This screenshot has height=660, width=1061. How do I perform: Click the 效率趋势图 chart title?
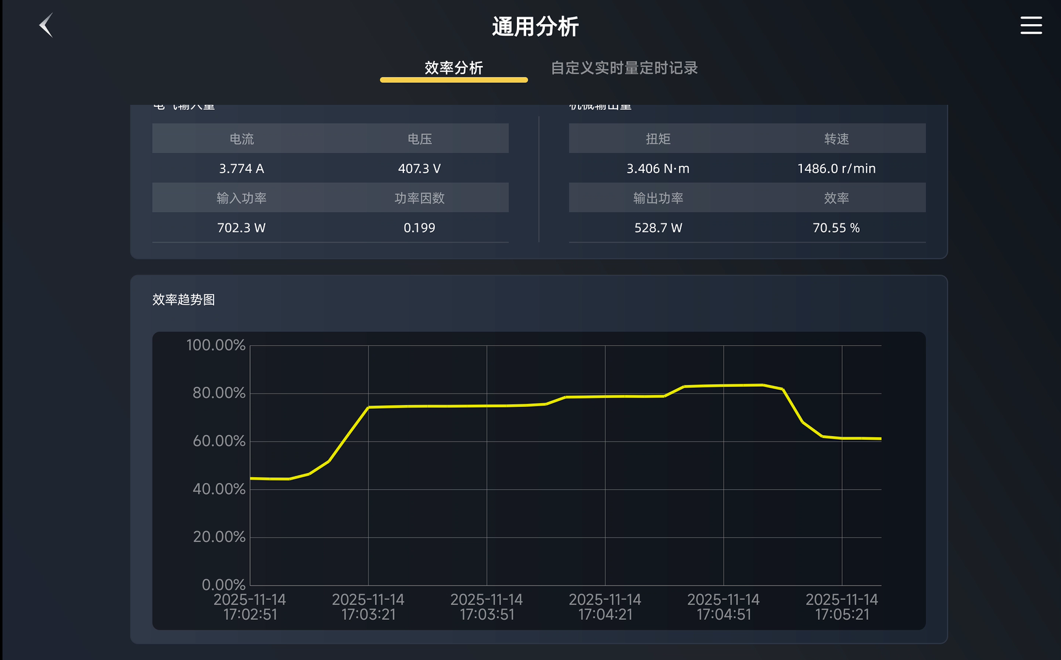coord(184,300)
